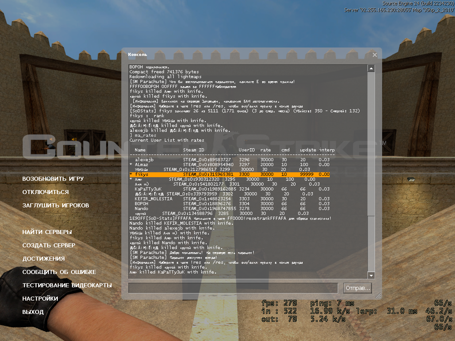Click "Nando killed KEFIR_MOLESTIA with knife." line
Viewport: 455px width, 341px height.
click(x=182, y=223)
